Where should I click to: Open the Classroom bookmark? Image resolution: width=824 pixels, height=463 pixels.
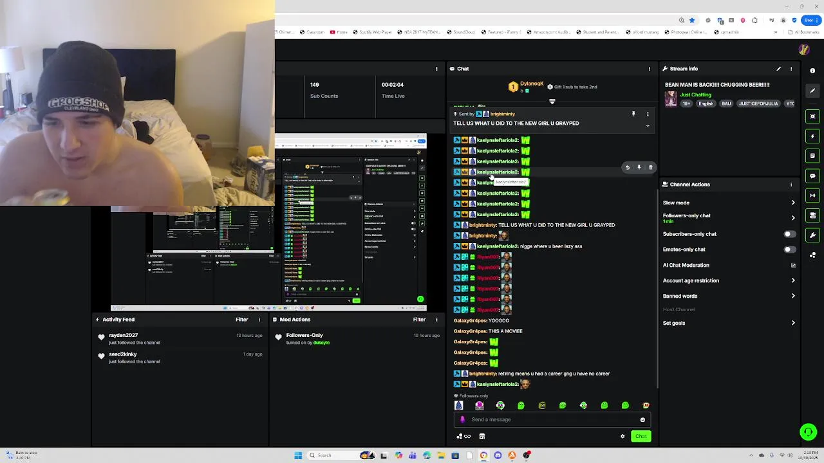[x=312, y=32]
